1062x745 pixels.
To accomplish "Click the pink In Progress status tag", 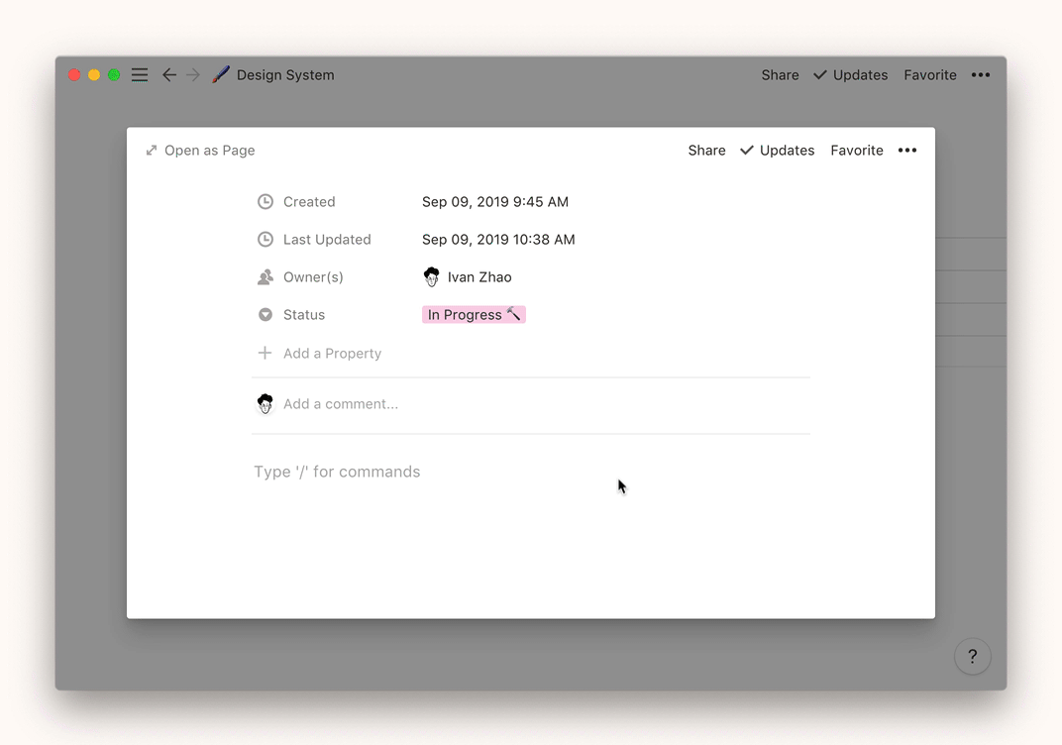I will pos(474,315).
